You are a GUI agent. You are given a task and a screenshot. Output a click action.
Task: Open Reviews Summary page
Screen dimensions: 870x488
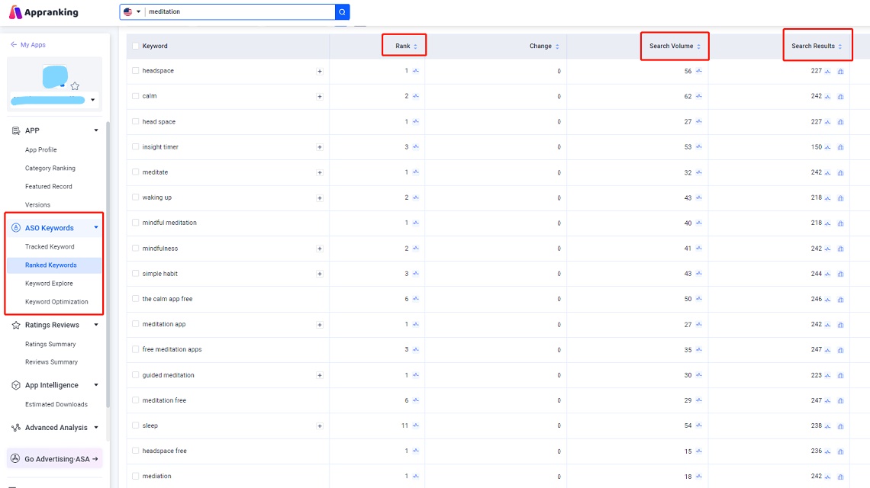tap(52, 362)
